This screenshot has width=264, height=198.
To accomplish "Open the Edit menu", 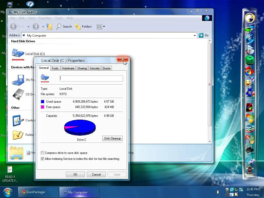I will (22, 18).
